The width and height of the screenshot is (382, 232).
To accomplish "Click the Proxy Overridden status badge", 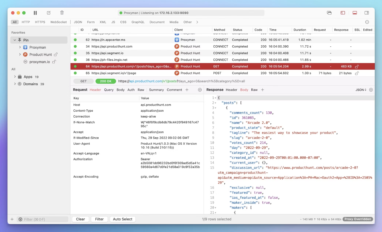I will [x=357, y=219].
